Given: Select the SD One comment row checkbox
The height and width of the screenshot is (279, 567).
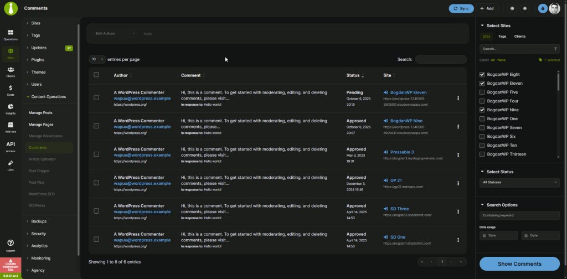Looking at the screenshot, I should pyautogui.click(x=96, y=239).
